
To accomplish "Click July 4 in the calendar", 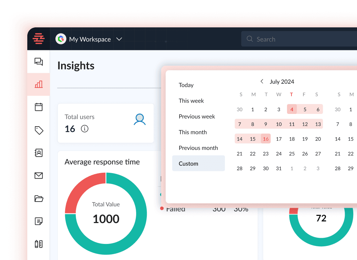I will (x=292, y=109).
